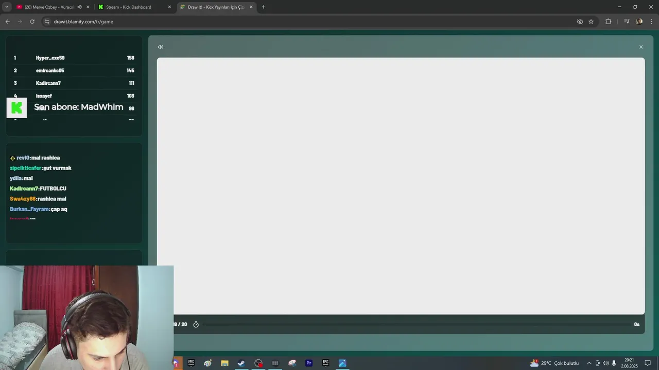Open the browser extensions menu
Viewport: 659px width, 370px height.
pyautogui.click(x=608, y=22)
